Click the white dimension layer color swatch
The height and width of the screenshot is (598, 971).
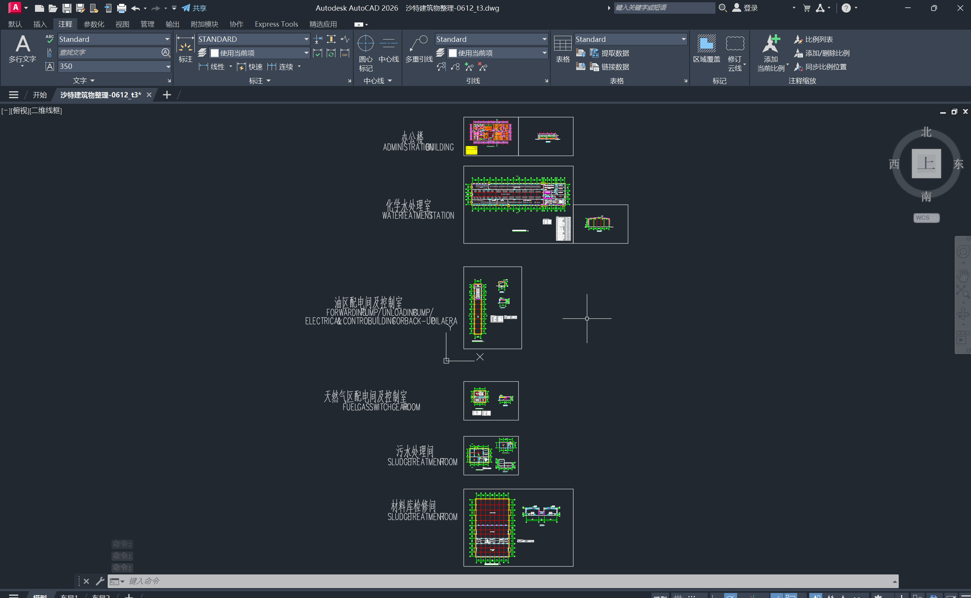[215, 53]
